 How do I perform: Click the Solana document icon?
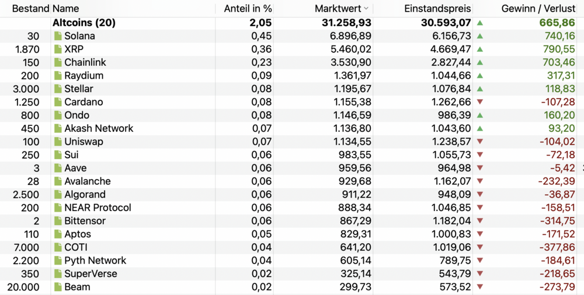(58, 36)
